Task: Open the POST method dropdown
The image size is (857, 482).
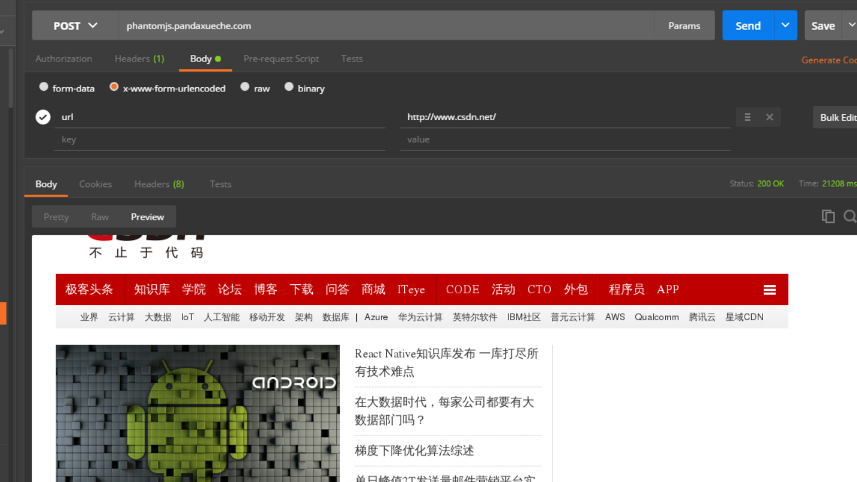Action: pyautogui.click(x=73, y=25)
